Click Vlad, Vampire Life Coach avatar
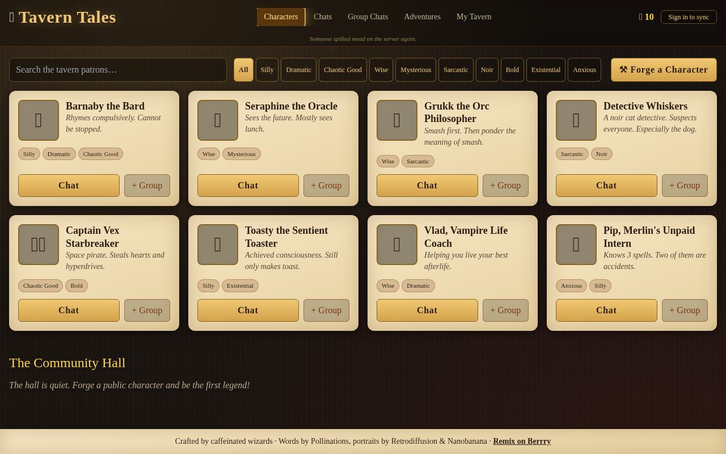The image size is (726, 454). coord(397,245)
